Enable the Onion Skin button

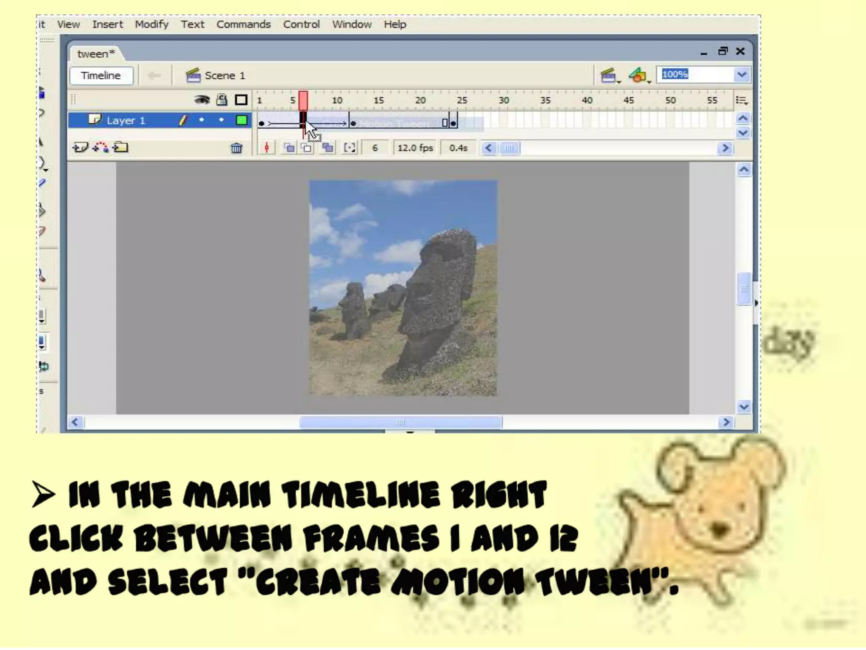point(289,148)
